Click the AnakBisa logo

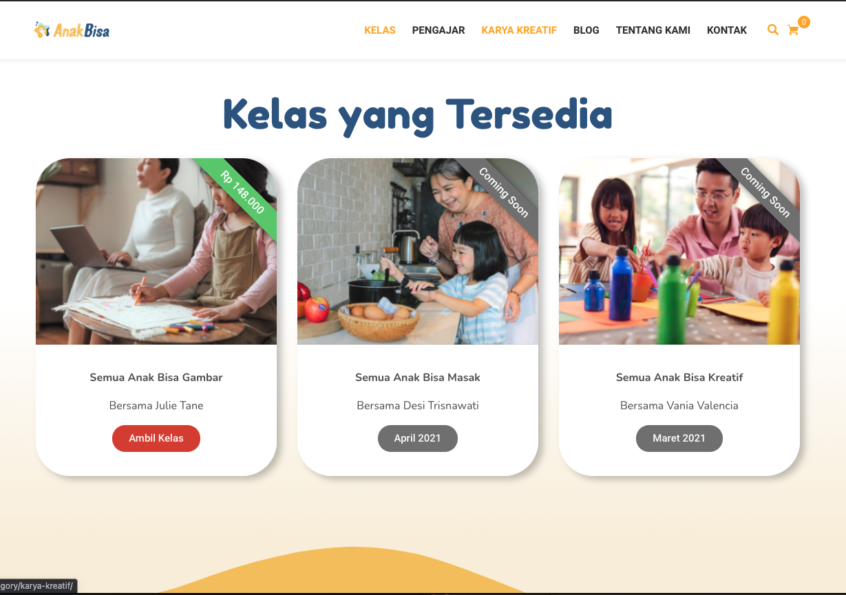click(72, 30)
